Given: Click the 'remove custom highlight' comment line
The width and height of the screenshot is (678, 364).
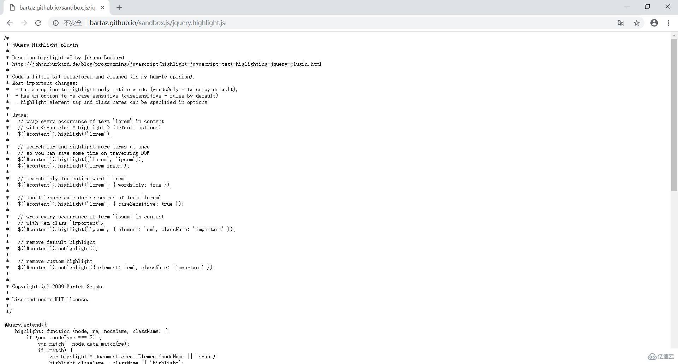Looking at the screenshot, I should pos(55,261).
